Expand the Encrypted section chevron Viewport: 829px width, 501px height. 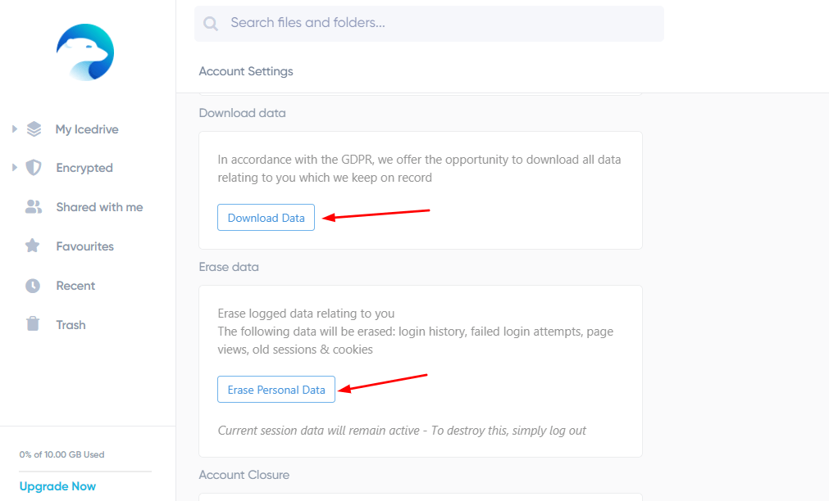coord(13,167)
